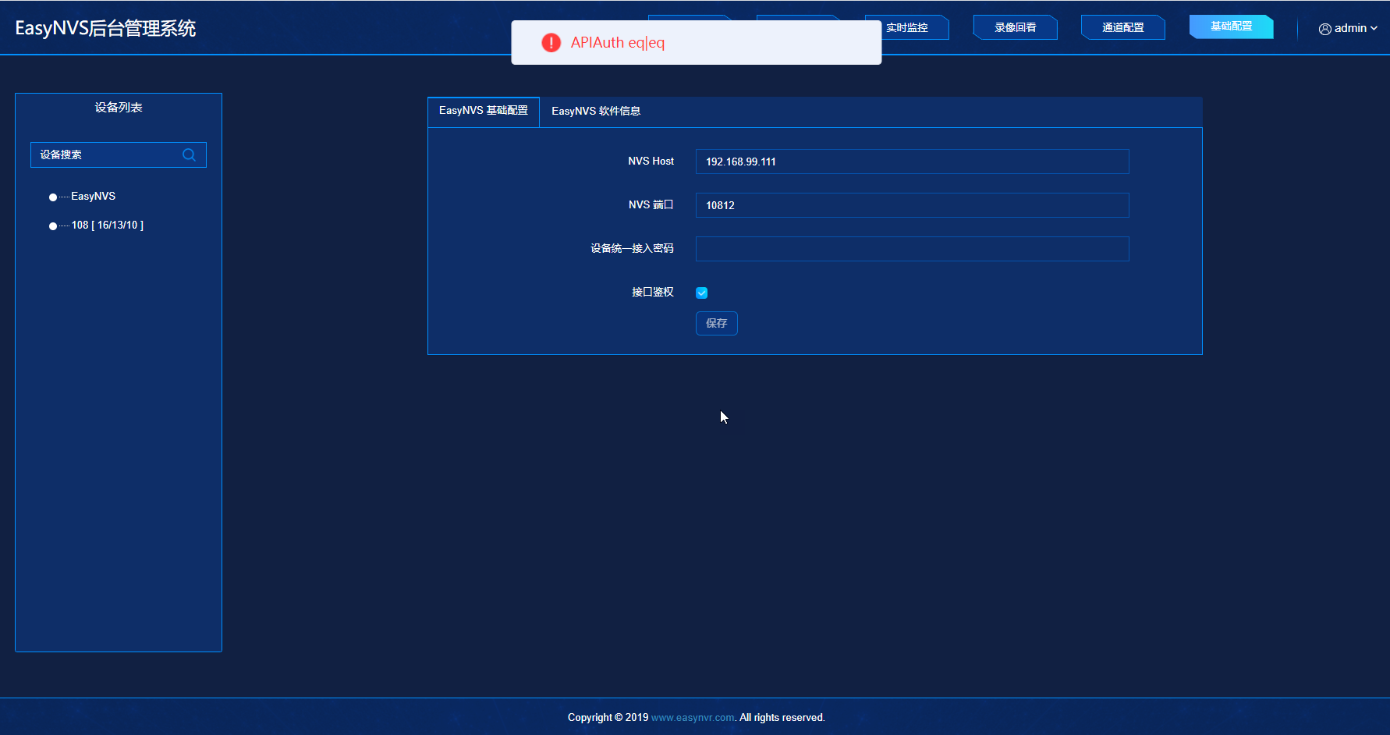Screen dimensions: 1390x735
Task: Focus the NVS 端口 input field
Action: 913,205
